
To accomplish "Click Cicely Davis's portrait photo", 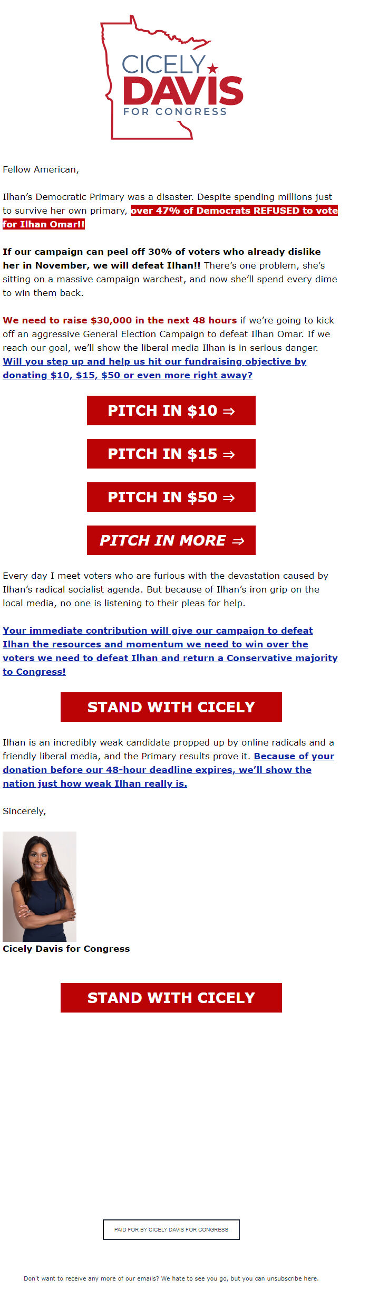I will click(41, 886).
